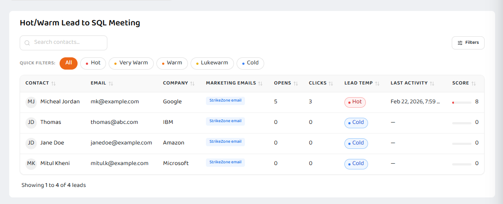Click email thomas@abc.com

114,122
